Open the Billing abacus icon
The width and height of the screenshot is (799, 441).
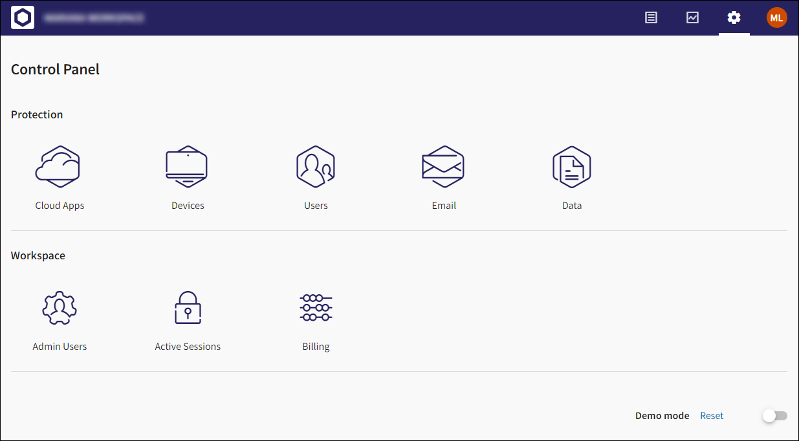316,308
